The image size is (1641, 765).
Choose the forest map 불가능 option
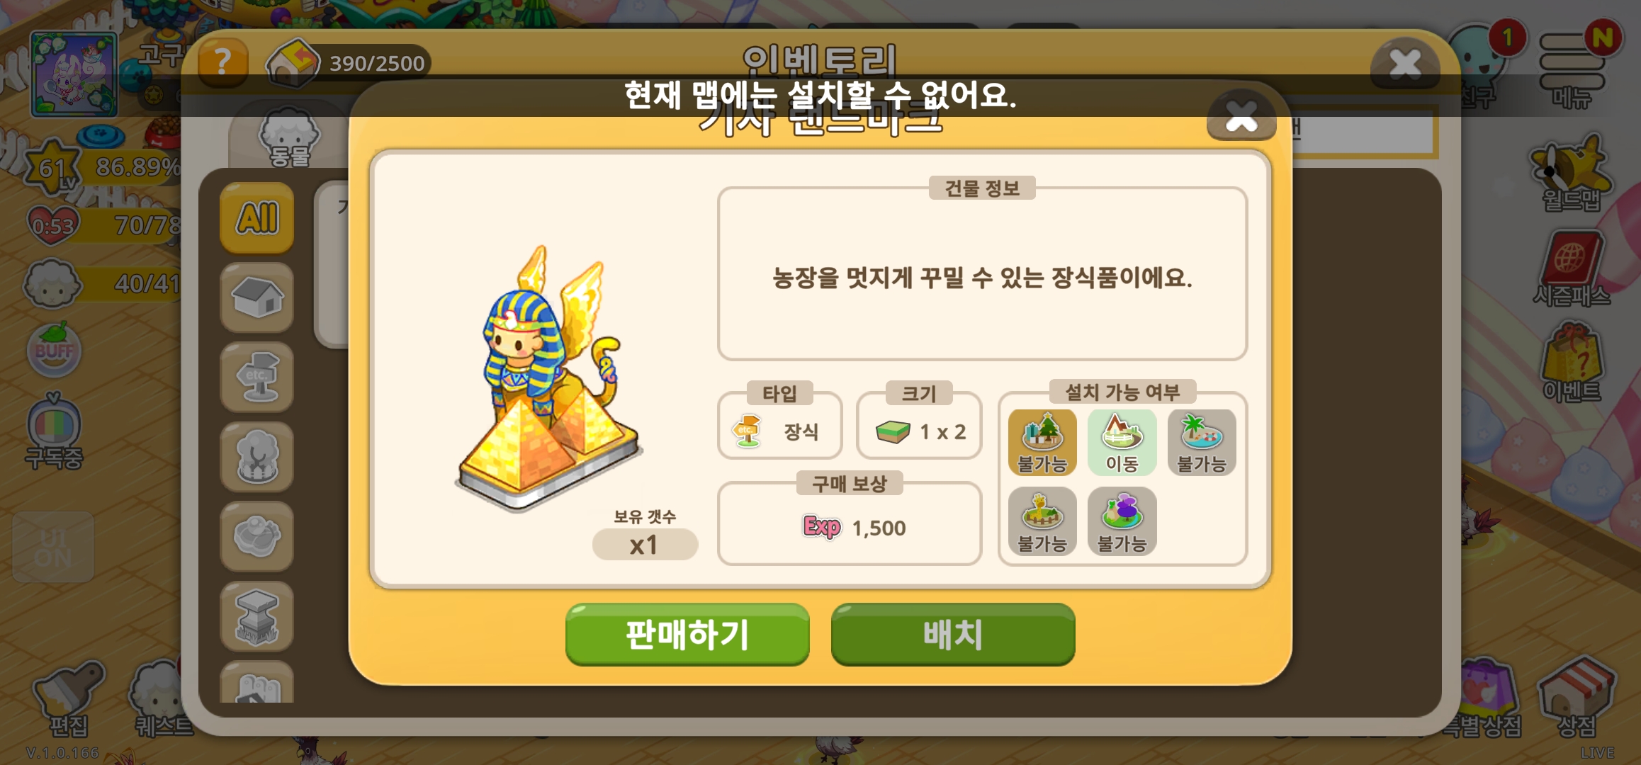pyautogui.click(x=1042, y=443)
